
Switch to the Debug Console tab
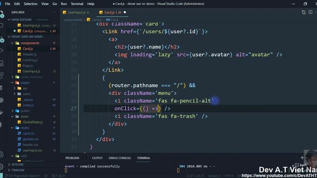[x=120, y=158]
